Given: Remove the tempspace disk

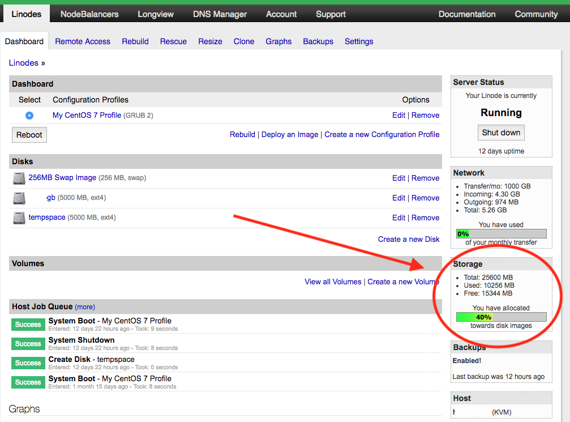Looking at the screenshot, I should 425,218.
